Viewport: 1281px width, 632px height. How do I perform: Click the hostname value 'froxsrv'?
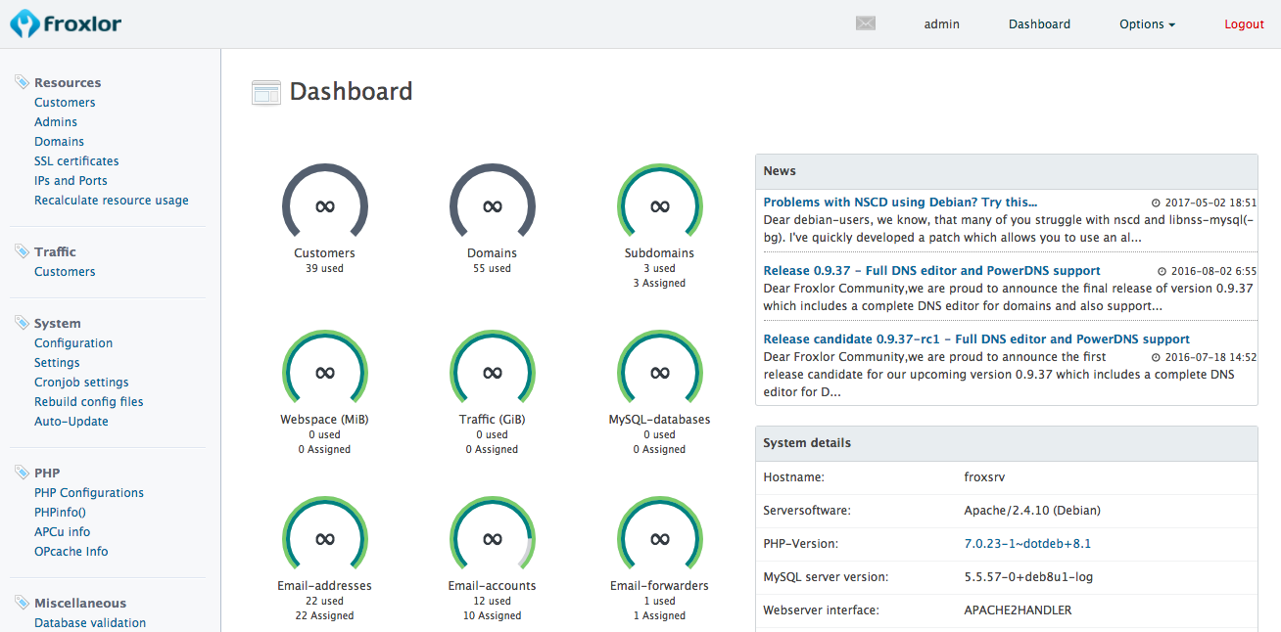(985, 477)
